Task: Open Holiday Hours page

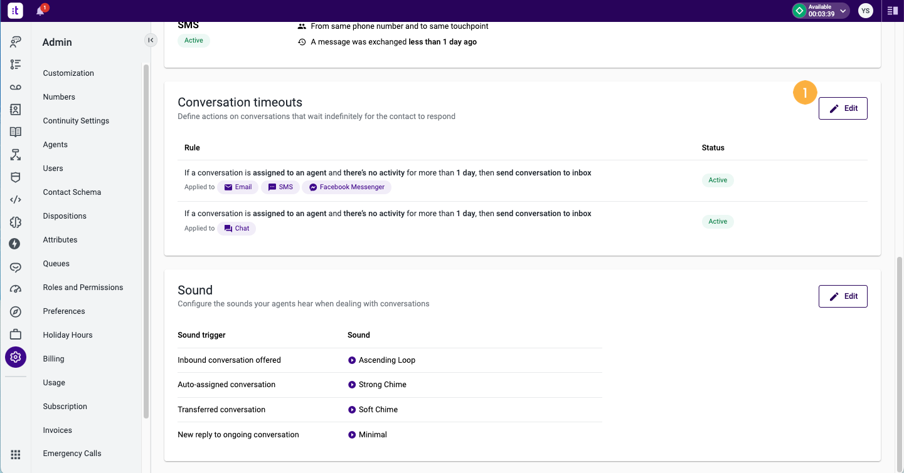Action: pos(68,335)
